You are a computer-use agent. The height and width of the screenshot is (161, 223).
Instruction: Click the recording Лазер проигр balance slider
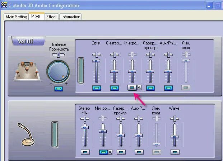point(121,119)
